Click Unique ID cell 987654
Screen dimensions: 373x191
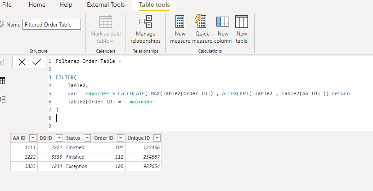[144, 166]
